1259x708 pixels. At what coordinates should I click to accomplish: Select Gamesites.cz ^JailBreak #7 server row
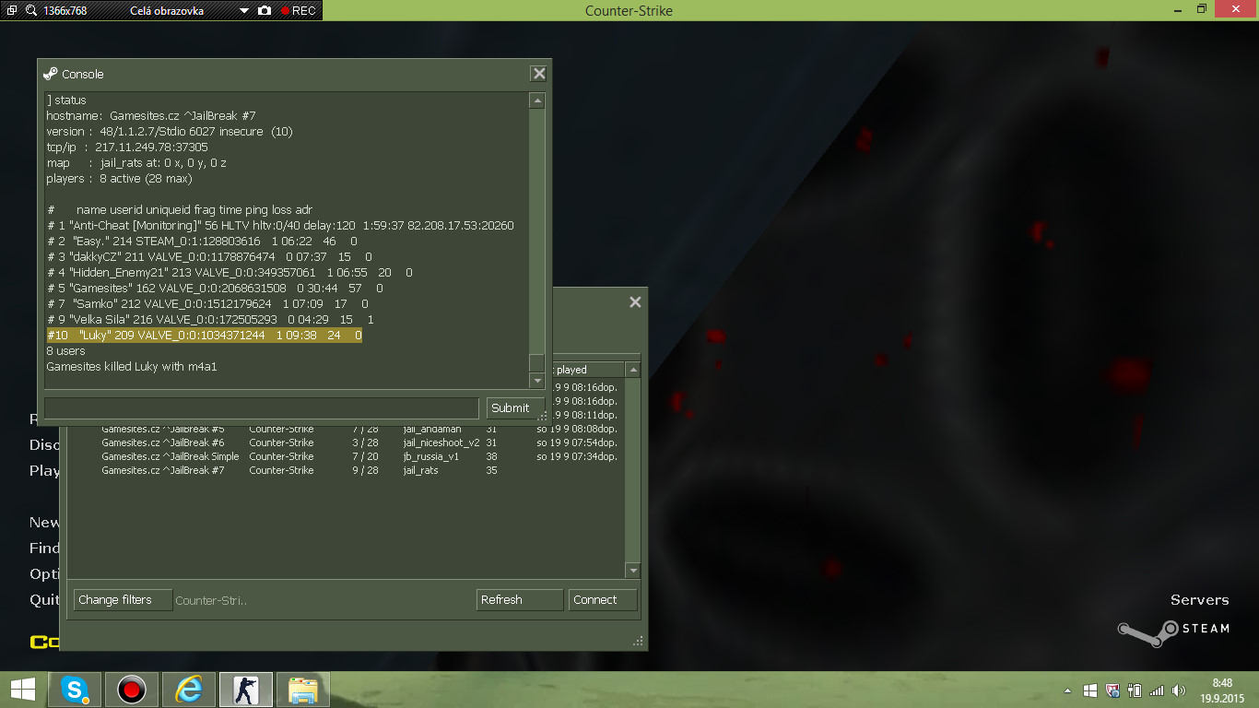tap(162, 470)
